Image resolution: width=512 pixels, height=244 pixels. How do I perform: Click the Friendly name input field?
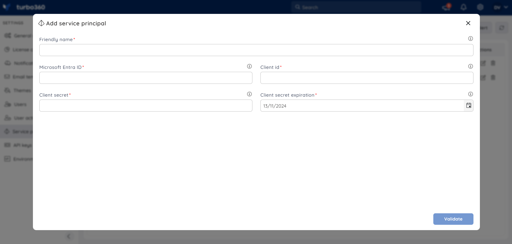(x=256, y=50)
